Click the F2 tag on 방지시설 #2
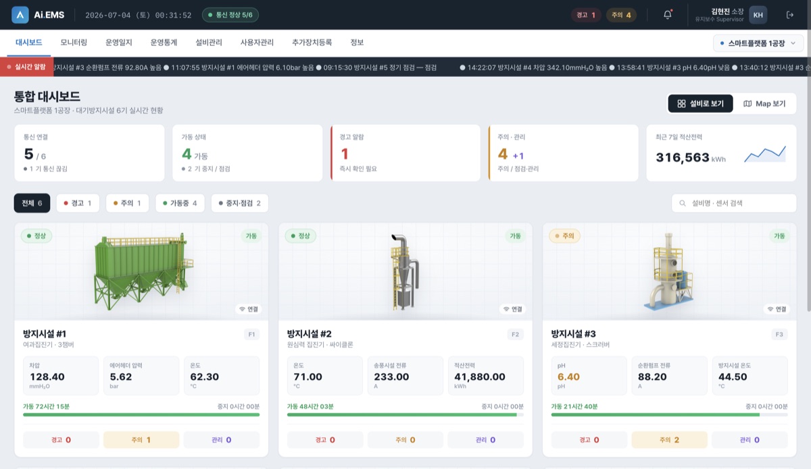Viewport: 811px width, 469px height. [516, 334]
